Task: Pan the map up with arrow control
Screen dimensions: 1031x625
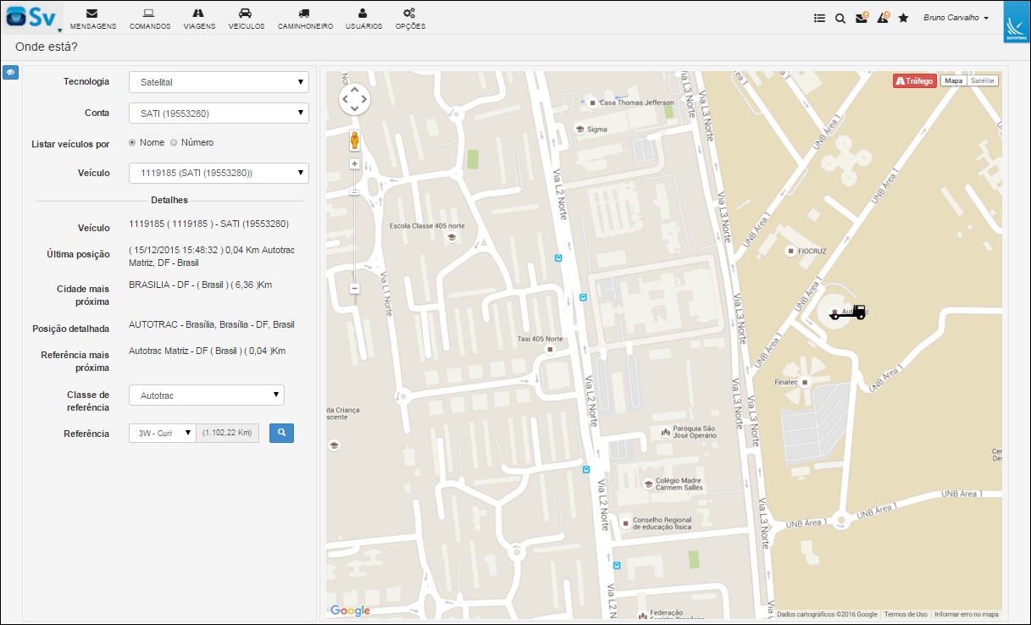Action: pyautogui.click(x=354, y=89)
